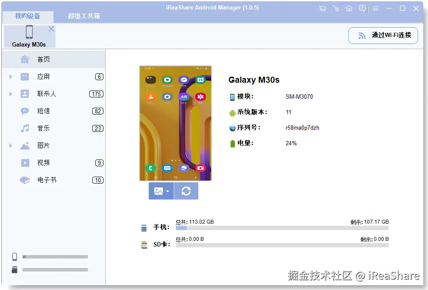Click the 9 videos count badge
This screenshot has width=428, height=290.
pyautogui.click(x=99, y=163)
